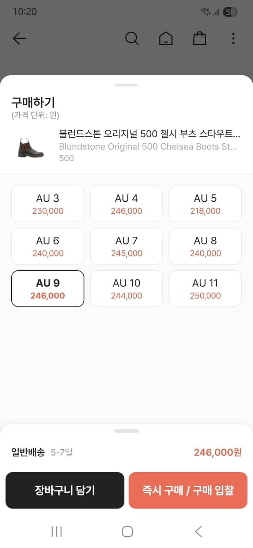The width and height of the screenshot is (253, 548).
Task: Tap the 일반배송 5-7일 delivery row
Action: click(42, 452)
